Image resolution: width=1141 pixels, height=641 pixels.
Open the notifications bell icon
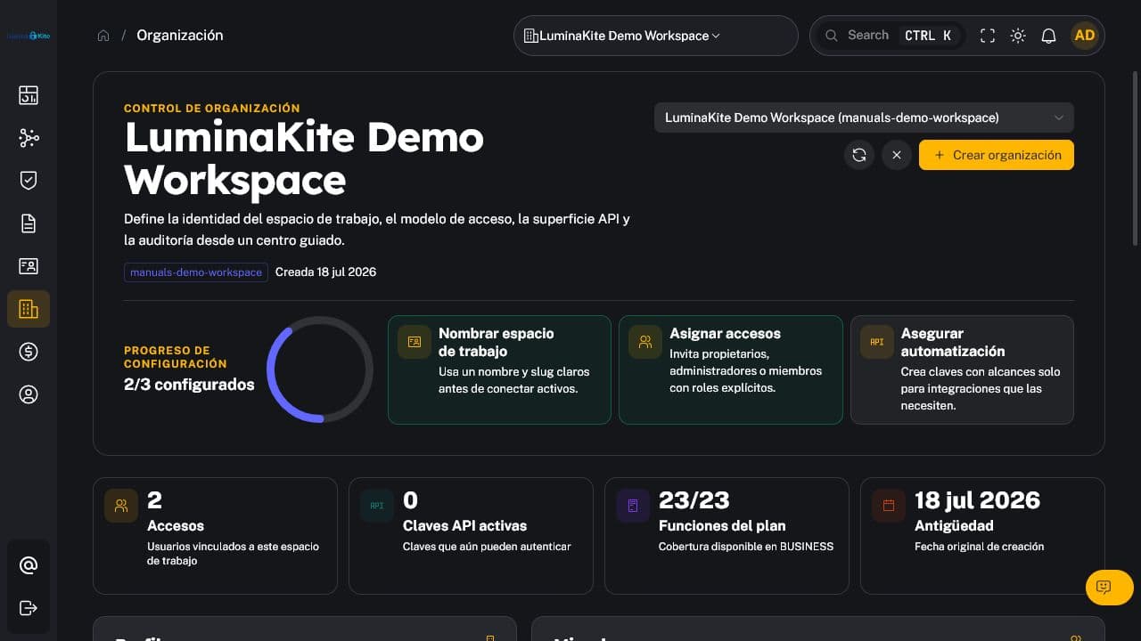[1048, 36]
